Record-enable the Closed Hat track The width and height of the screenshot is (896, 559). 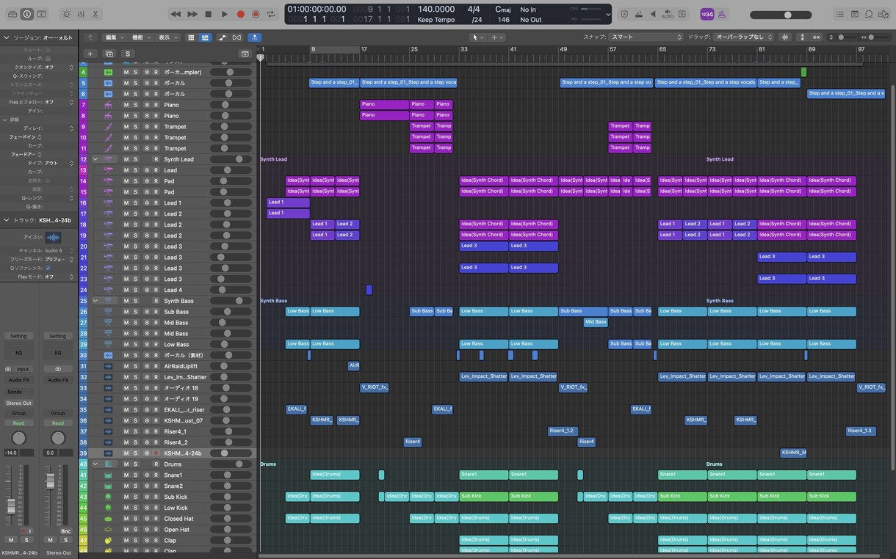[156, 519]
